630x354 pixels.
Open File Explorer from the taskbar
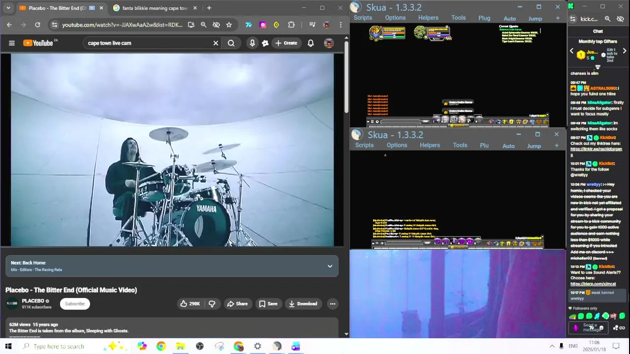tap(180, 346)
